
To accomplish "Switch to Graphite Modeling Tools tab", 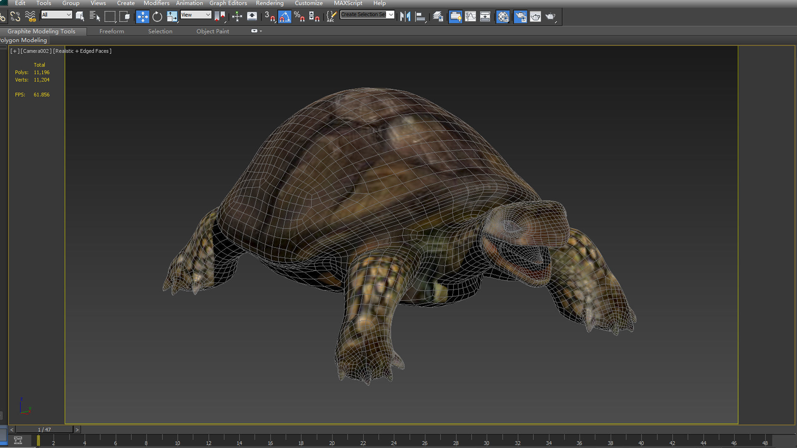I will (42, 31).
